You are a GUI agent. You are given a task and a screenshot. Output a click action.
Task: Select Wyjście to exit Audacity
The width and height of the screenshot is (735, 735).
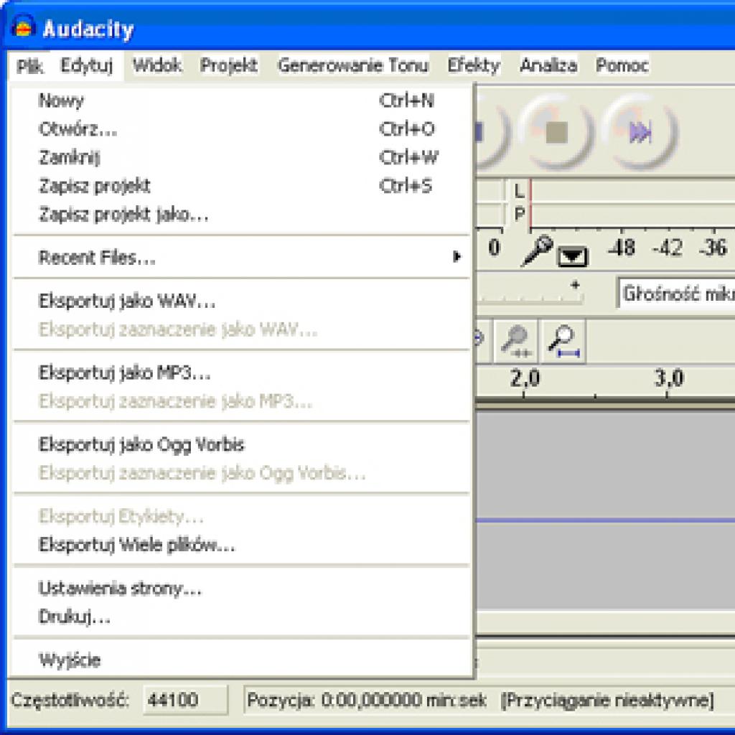pyautogui.click(x=241, y=660)
